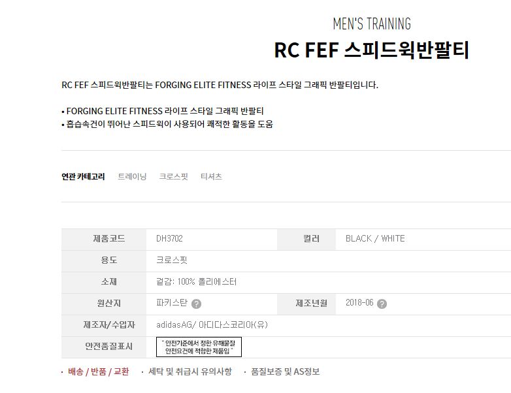
Task: Open the 품질보증 및 AS정보 tab
Action: point(285,371)
